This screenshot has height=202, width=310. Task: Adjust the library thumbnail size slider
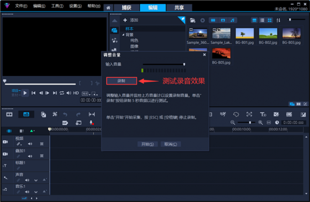pyautogui.click(x=290, y=20)
